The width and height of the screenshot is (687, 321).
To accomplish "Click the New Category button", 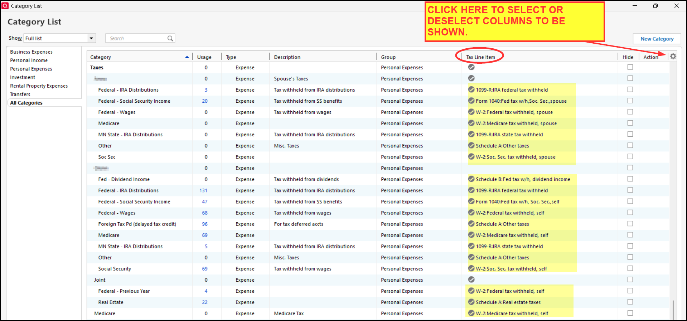I will click(x=657, y=39).
